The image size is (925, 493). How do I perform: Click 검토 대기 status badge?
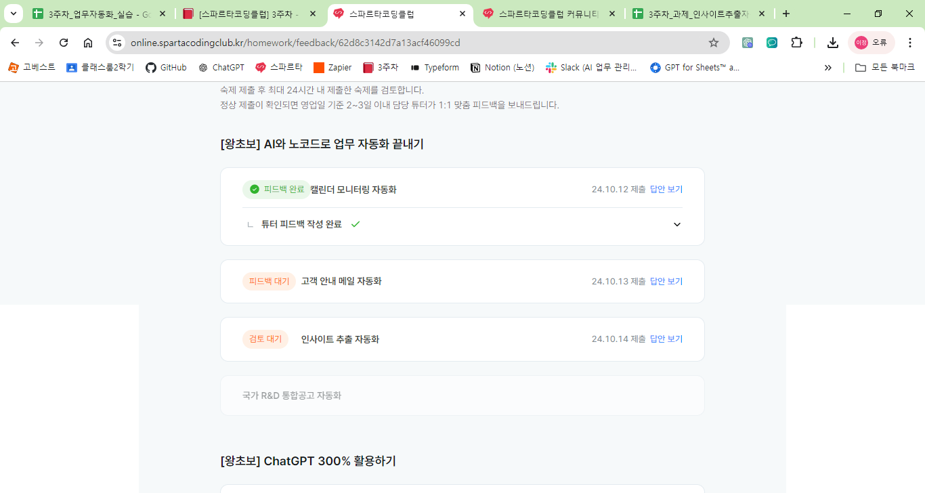tap(265, 339)
